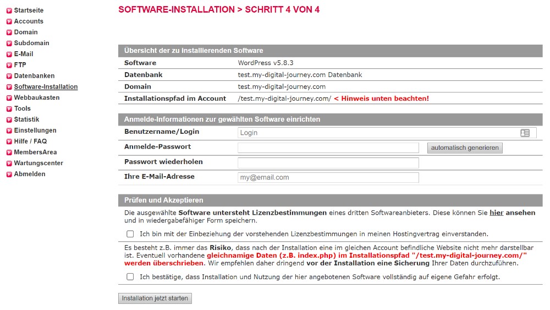Click into the Anmelde-Passwort field
The image size is (550, 310).
tap(328, 148)
